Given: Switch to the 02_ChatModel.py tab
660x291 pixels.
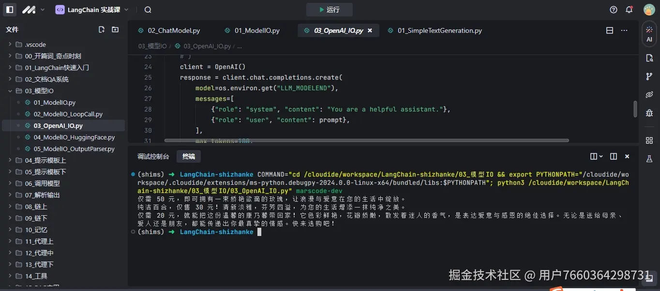Looking at the screenshot, I should coord(174,30).
